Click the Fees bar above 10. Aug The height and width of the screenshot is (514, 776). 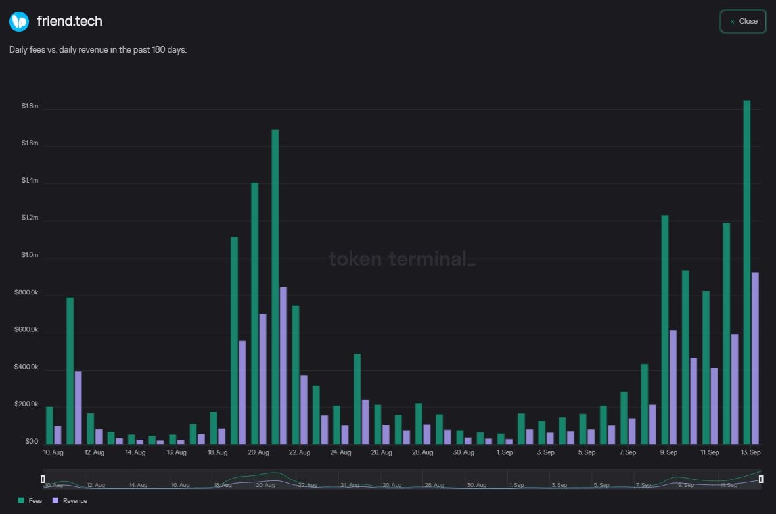[49, 425]
